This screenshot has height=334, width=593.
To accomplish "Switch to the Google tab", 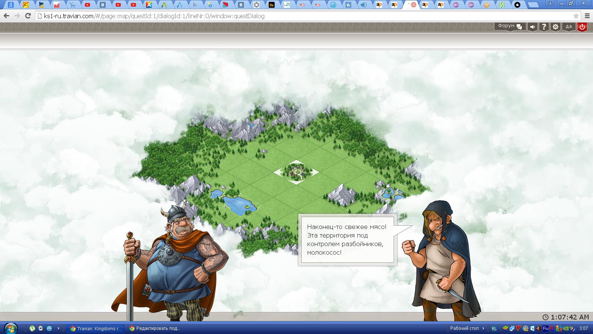I will coord(11,5).
